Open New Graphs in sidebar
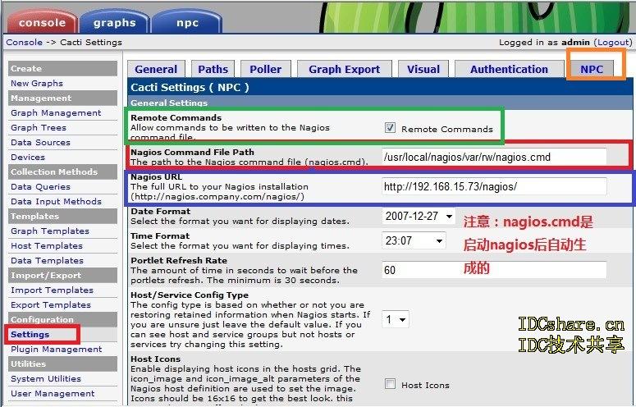 coord(37,83)
